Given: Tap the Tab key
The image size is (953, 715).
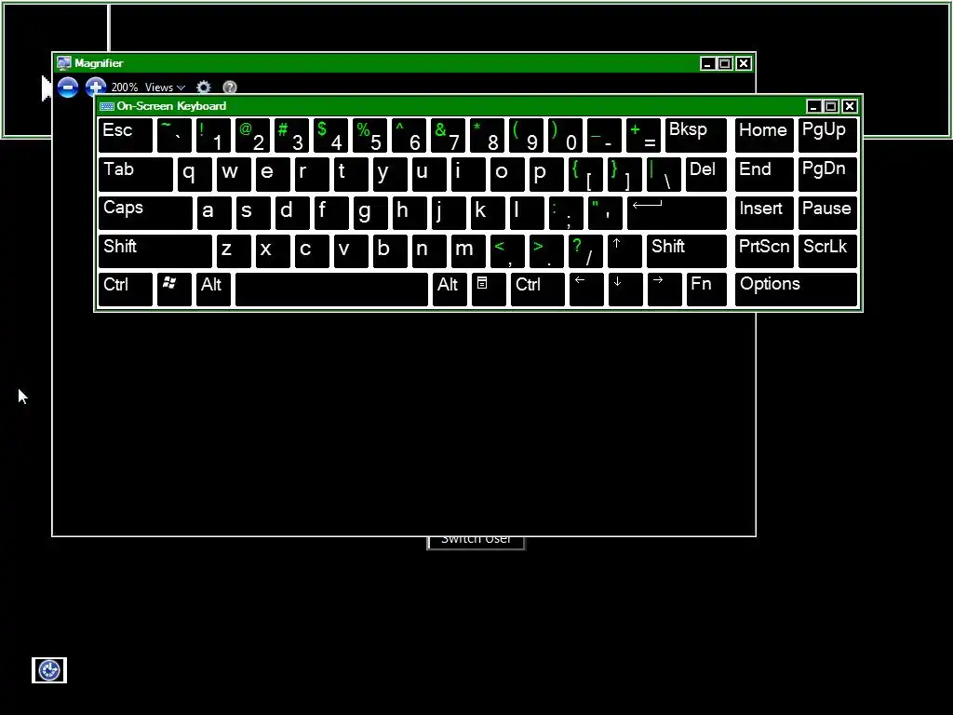Looking at the screenshot, I should tap(136, 174).
